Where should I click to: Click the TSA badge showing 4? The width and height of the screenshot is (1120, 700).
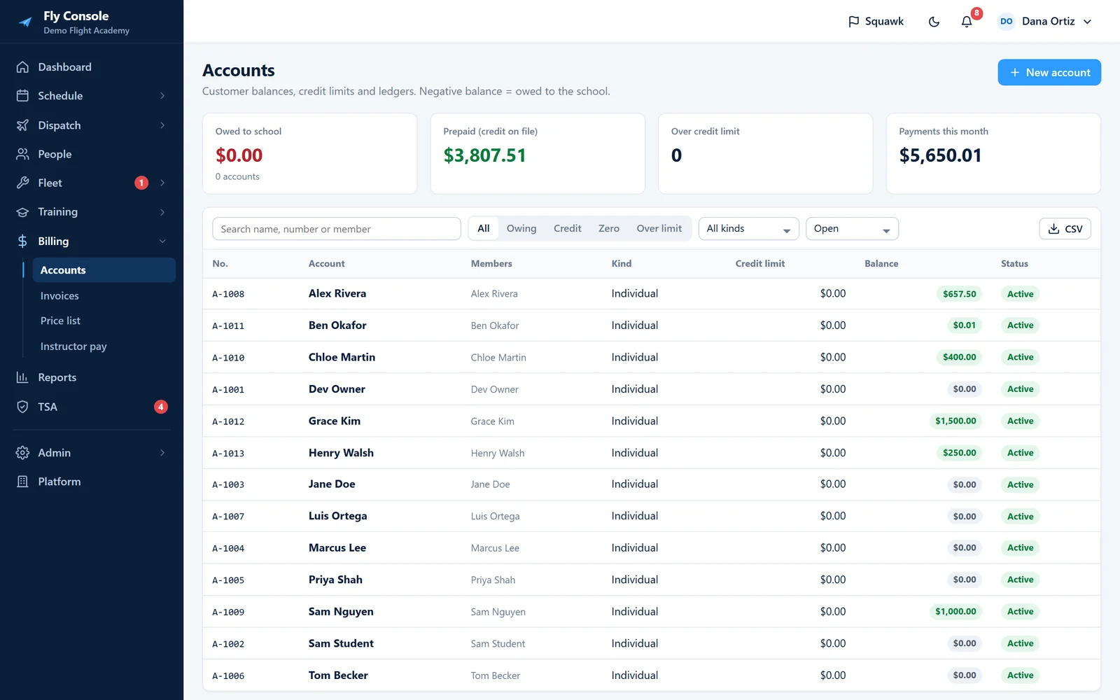coord(161,407)
